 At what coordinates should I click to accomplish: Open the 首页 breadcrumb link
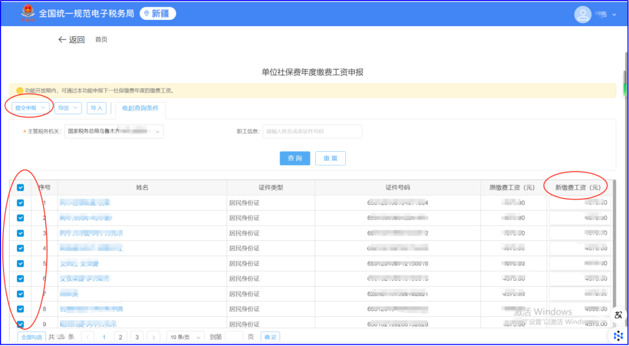coord(101,40)
